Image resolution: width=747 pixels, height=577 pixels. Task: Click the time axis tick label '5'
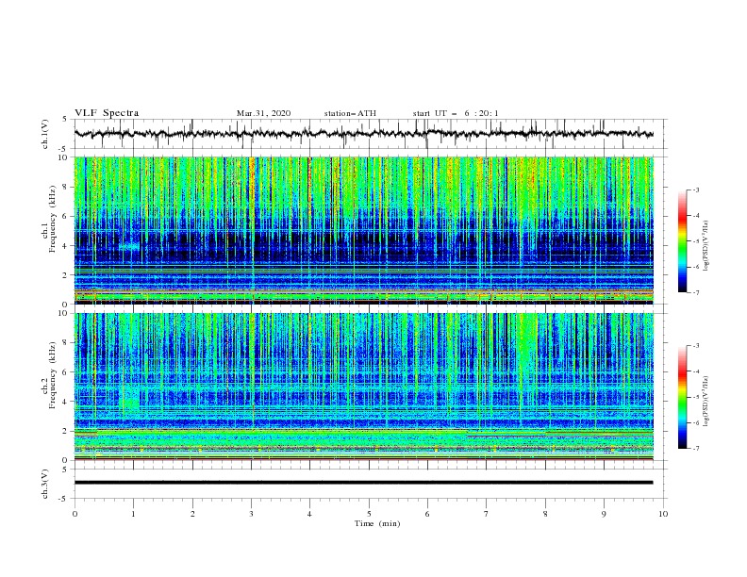click(x=369, y=514)
